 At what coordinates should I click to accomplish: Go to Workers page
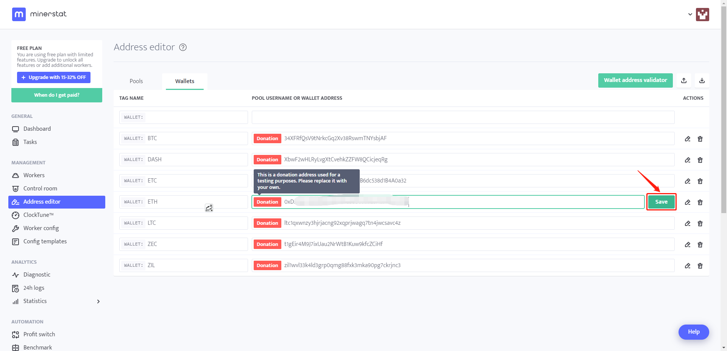34,175
